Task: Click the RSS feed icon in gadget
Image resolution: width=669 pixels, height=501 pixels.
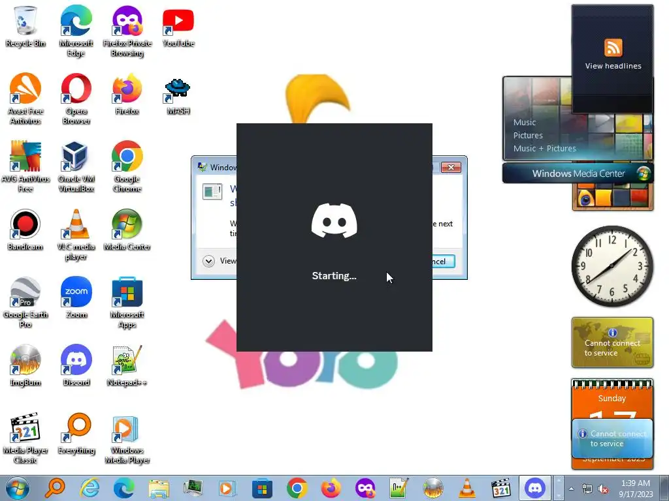Action: pos(613,47)
